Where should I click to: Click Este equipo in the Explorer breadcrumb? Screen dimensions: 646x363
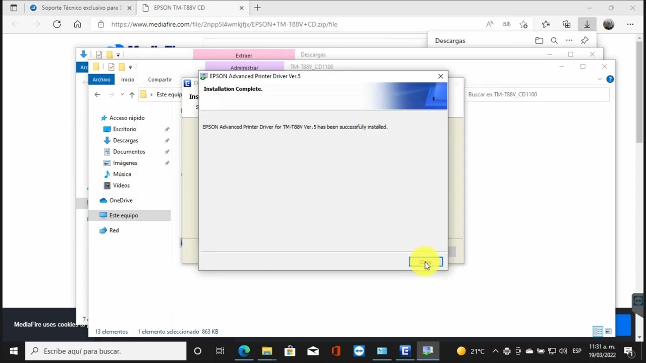coord(169,95)
